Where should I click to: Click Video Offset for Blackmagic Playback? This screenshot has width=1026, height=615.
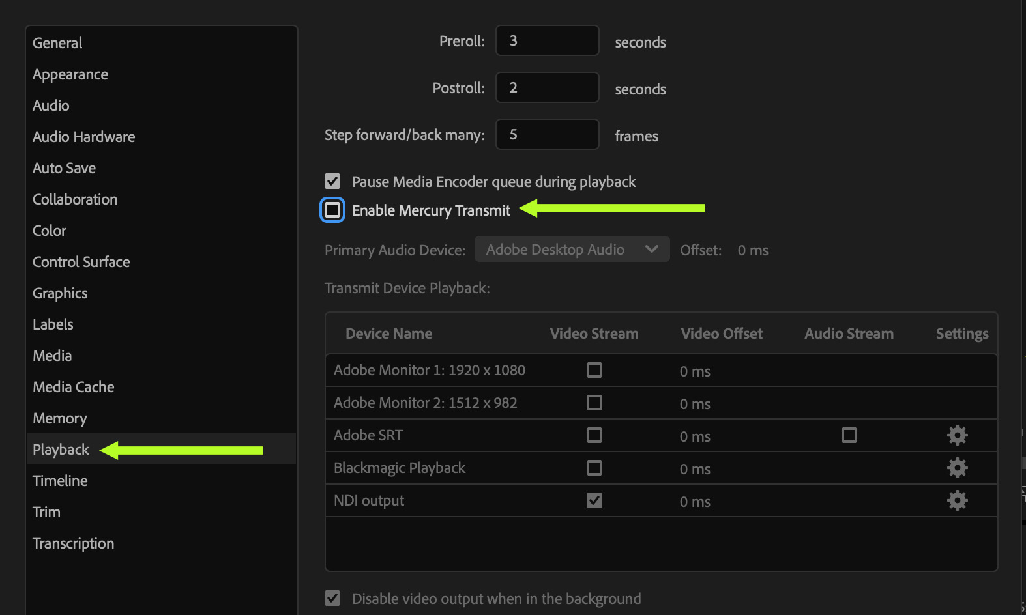695,469
